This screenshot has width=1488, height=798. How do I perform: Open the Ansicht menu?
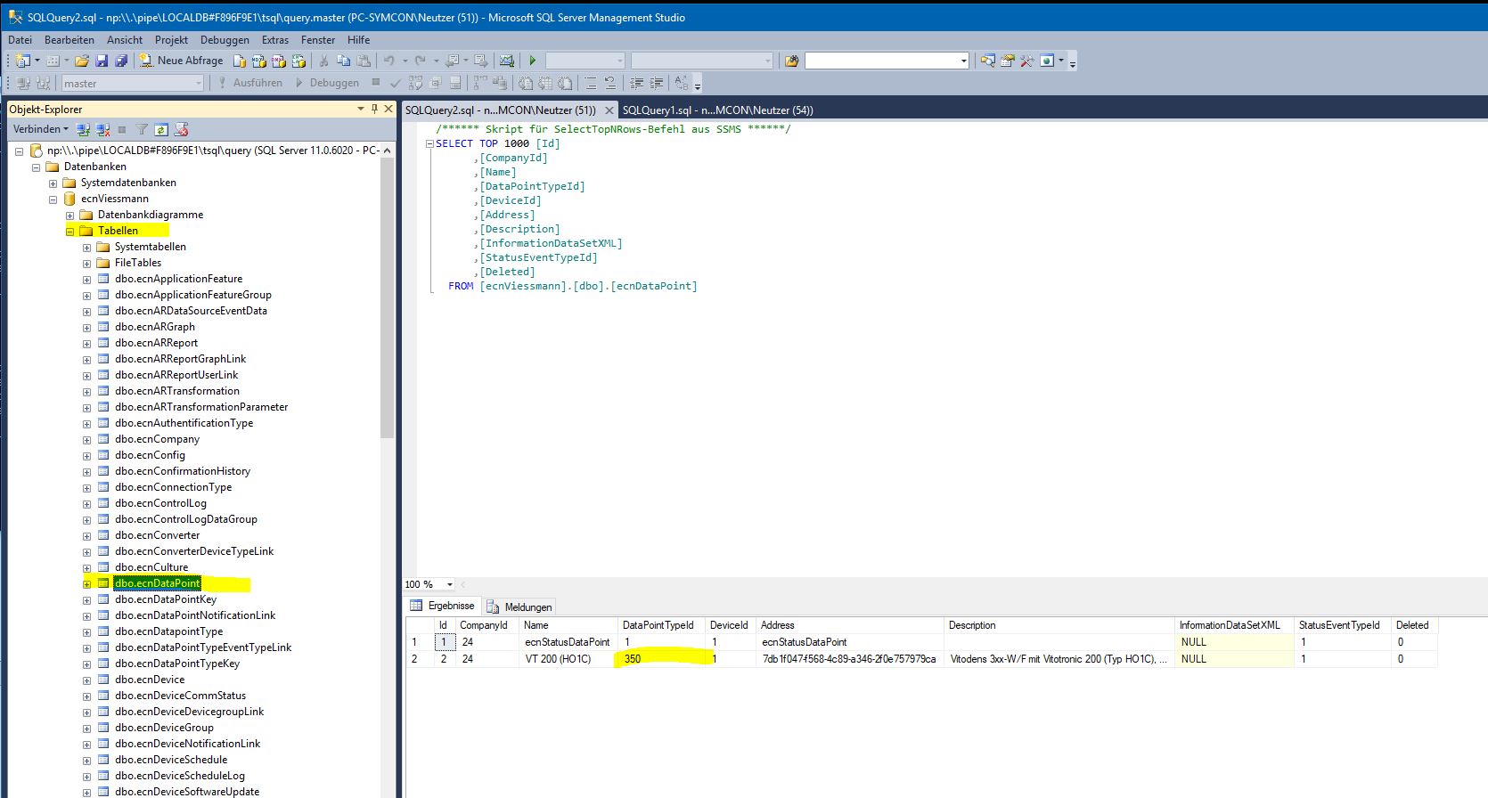[x=125, y=40]
